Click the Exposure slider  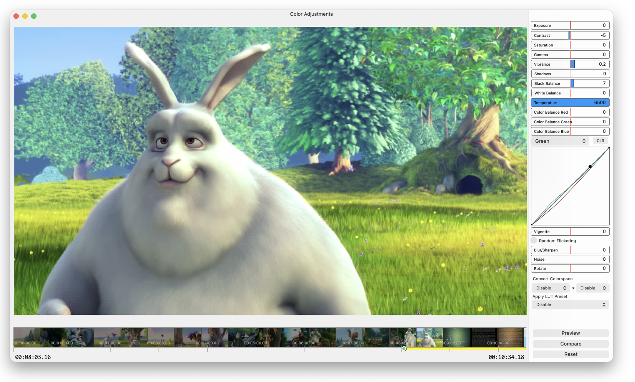pos(570,25)
